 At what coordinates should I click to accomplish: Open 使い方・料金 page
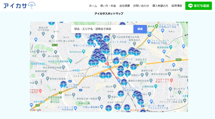[x=108, y=6]
